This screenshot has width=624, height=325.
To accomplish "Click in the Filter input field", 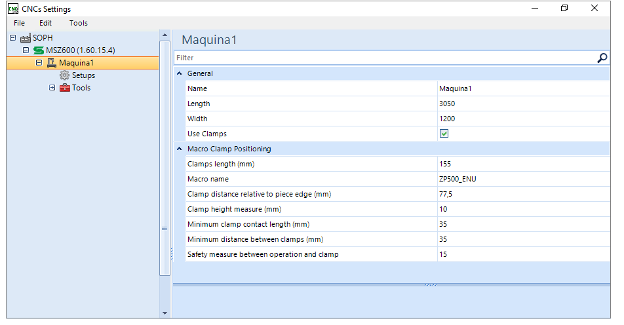I will click(x=384, y=58).
